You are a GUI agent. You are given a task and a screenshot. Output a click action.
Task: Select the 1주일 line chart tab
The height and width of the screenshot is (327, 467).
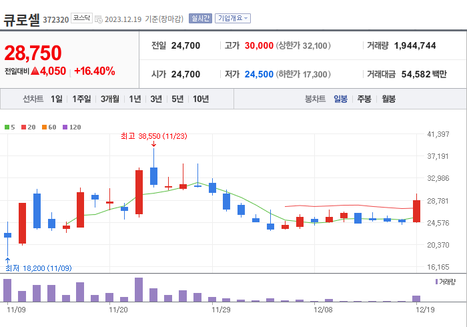coord(81,99)
